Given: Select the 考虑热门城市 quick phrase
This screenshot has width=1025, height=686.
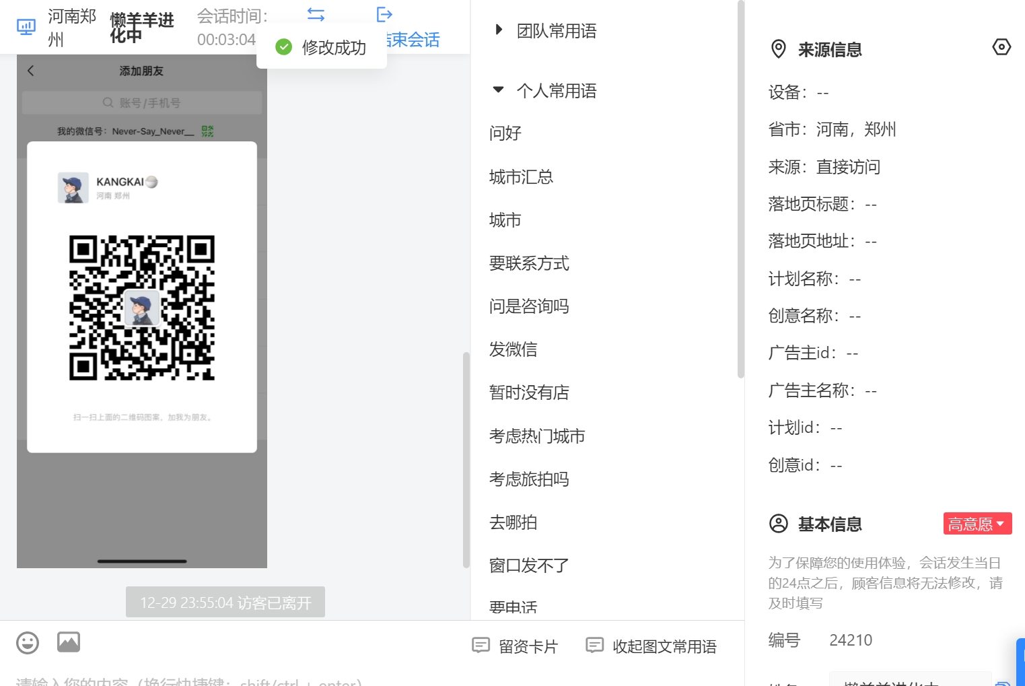Looking at the screenshot, I should [537, 436].
